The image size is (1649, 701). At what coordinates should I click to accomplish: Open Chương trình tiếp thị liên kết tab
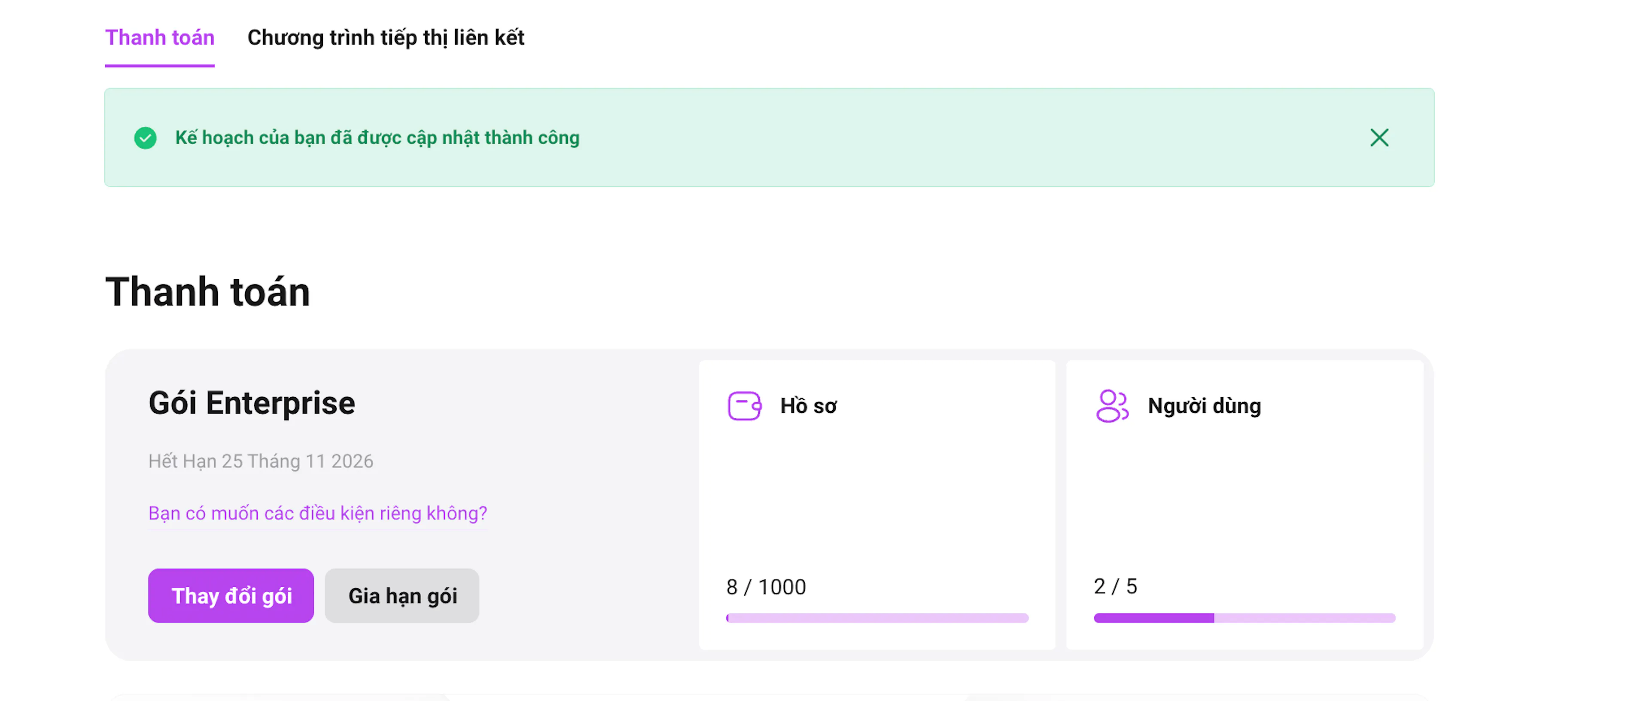tap(385, 38)
